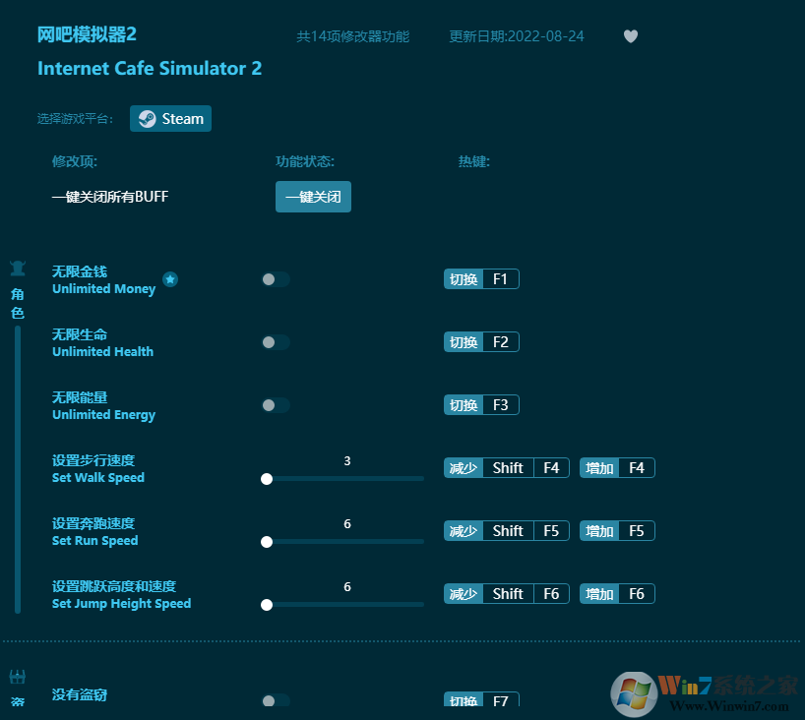Click the 一键关闭所有BUFF label
The height and width of the screenshot is (720, 805).
tap(110, 197)
